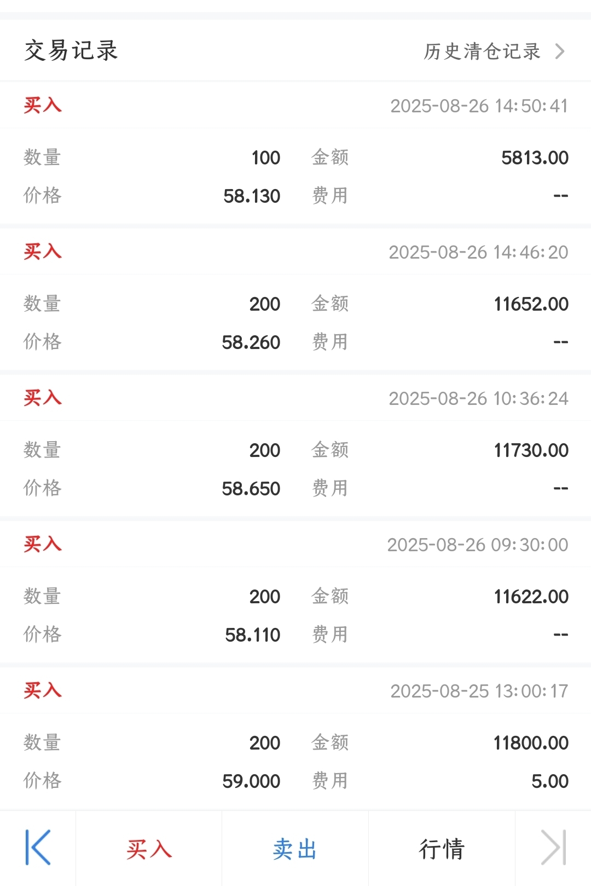Select the 11652.00 amount value
The width and height of the screenshot is (591, 886).
531,304
